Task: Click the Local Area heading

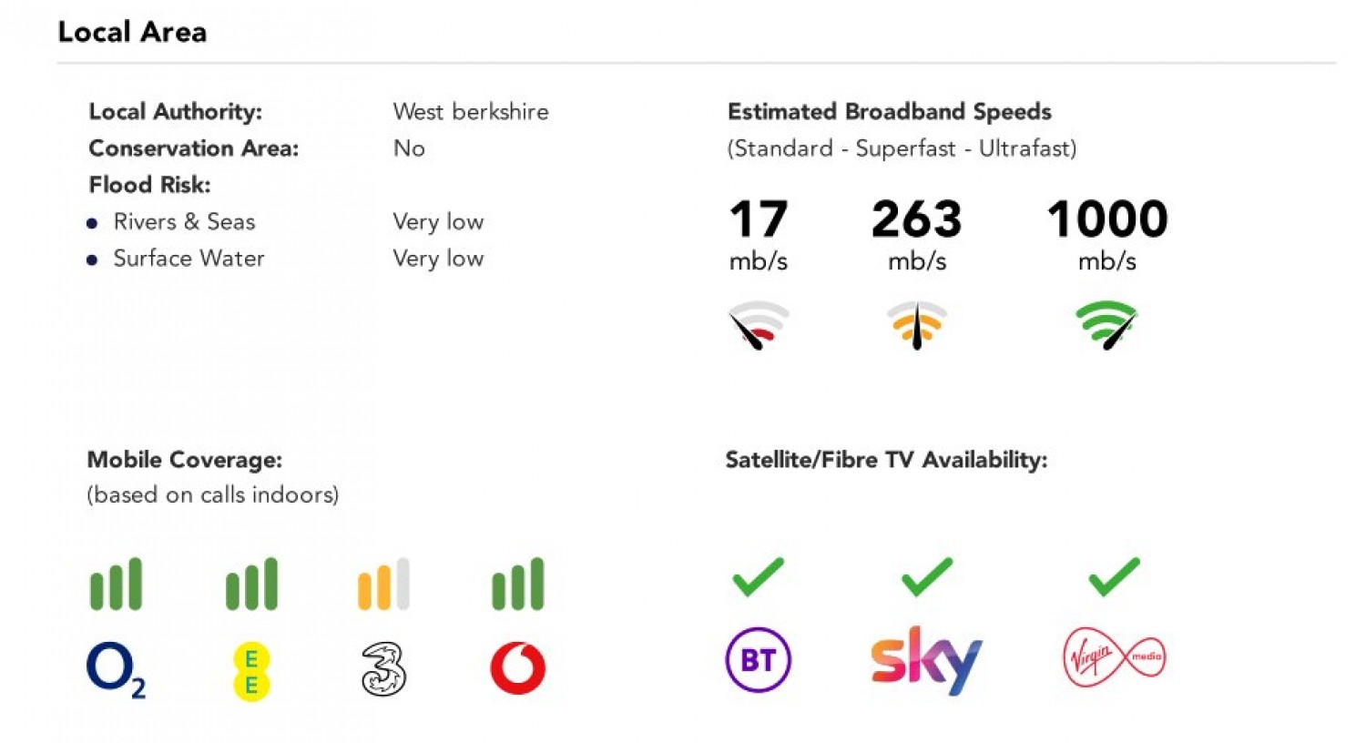Action: [132, 32]
